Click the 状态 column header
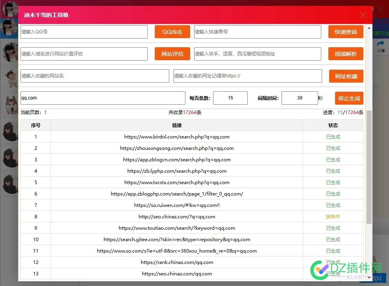This screenshot has width=389, height=286. pos(333,125)
